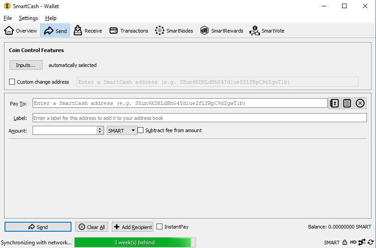Open the Receive tab
The image size is (376, 248).
click(88, 30)
